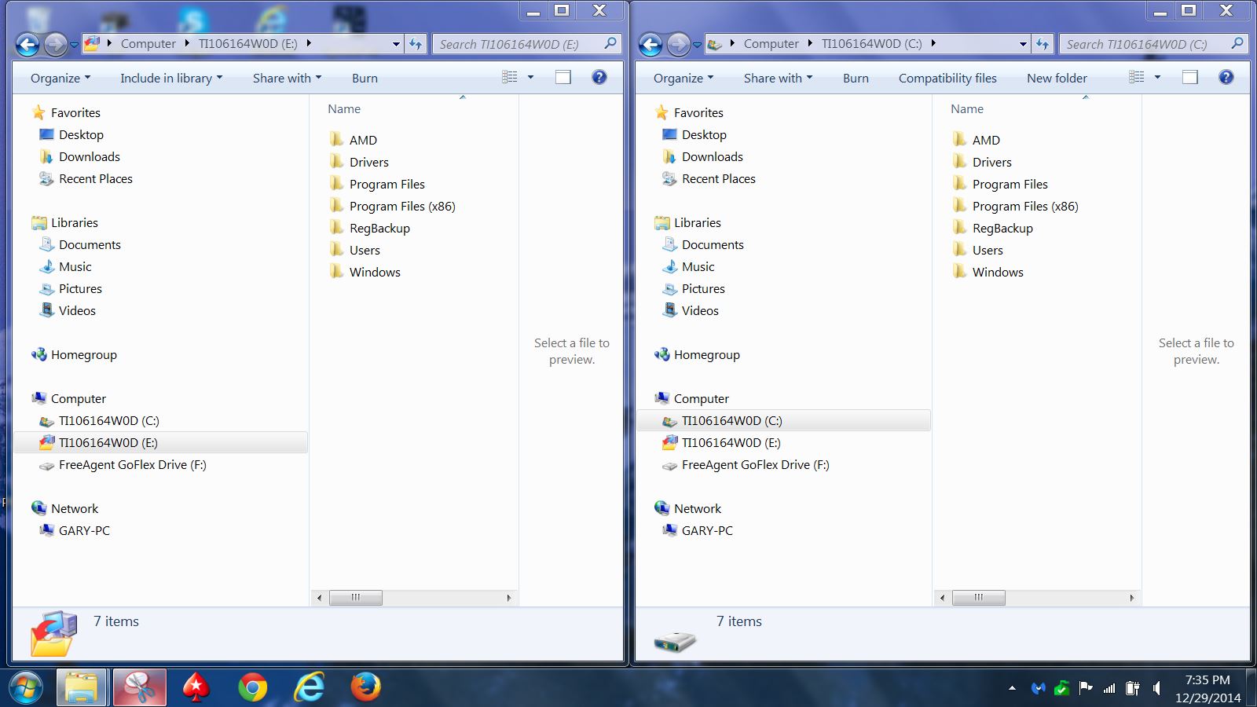Launch Internet Explorer from the taskbar
The image size is (1257, 707).
point(309,688)
